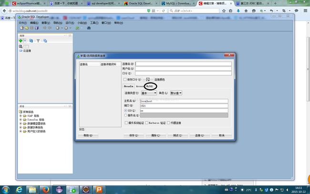Image resolution: width=310 pixels, height=194 pixels.
Task: Open the 工具(T) menu
Action: [94, 23]
